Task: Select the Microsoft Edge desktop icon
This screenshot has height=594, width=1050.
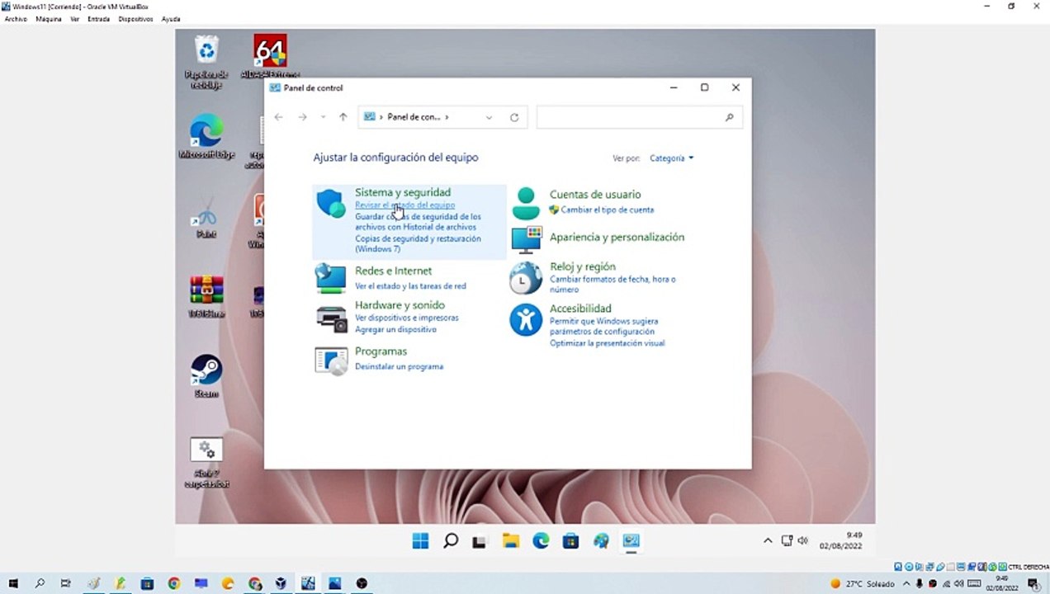Action: pyautogui.click(x=206, y=137)
